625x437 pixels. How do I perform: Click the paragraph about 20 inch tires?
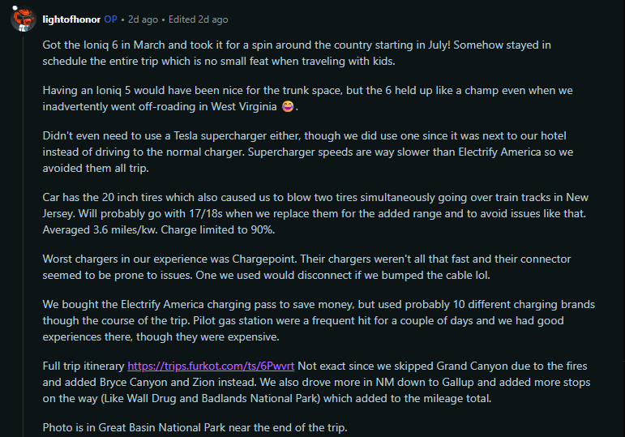coord(308,212)
